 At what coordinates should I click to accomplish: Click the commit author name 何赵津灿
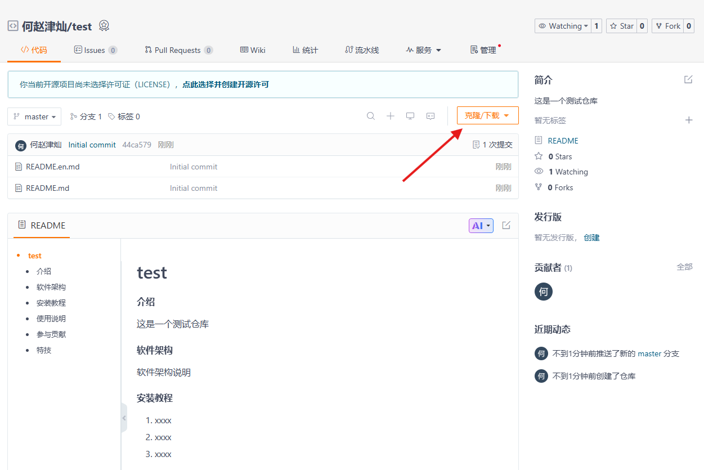pyautogui.click(x=46, y=145)
